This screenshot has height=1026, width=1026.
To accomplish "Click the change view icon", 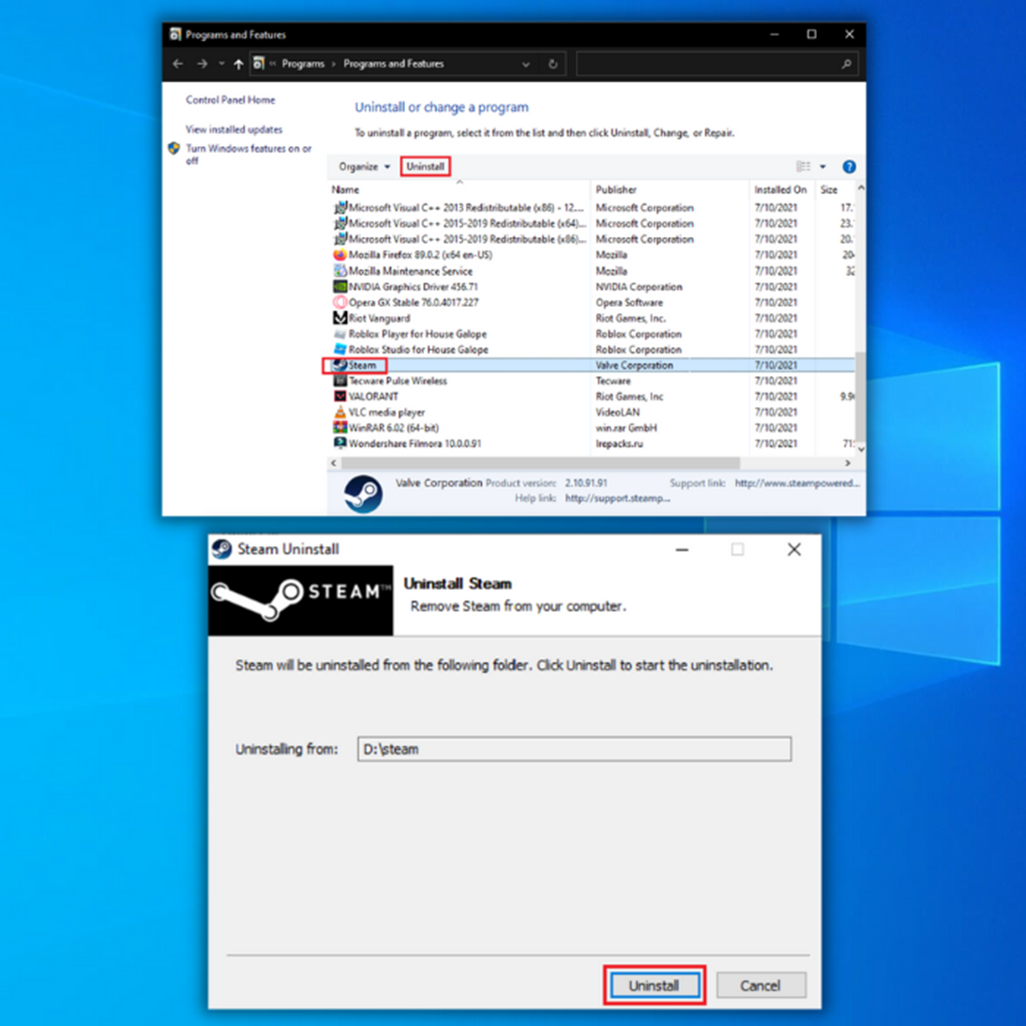I will pyautogui.click(x=803, y=166).
